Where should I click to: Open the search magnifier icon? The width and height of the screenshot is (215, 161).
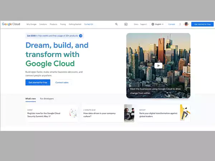pyautogui.click(x=116, y=24)
